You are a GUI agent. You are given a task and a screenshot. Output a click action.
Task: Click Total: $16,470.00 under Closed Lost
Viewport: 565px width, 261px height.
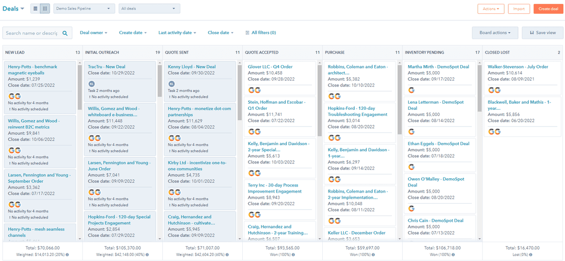tap(523, 248)
